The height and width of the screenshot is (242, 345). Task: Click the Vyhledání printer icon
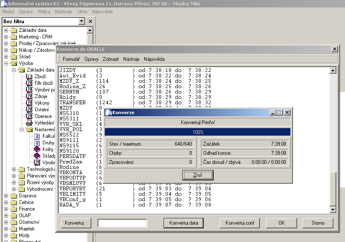pos(29,123)
